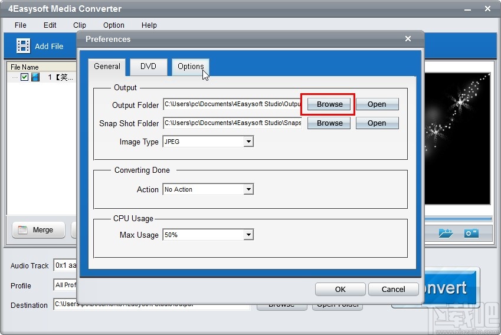Click the File Name column header
Screen dimensions: 501x335
point(41,67)
